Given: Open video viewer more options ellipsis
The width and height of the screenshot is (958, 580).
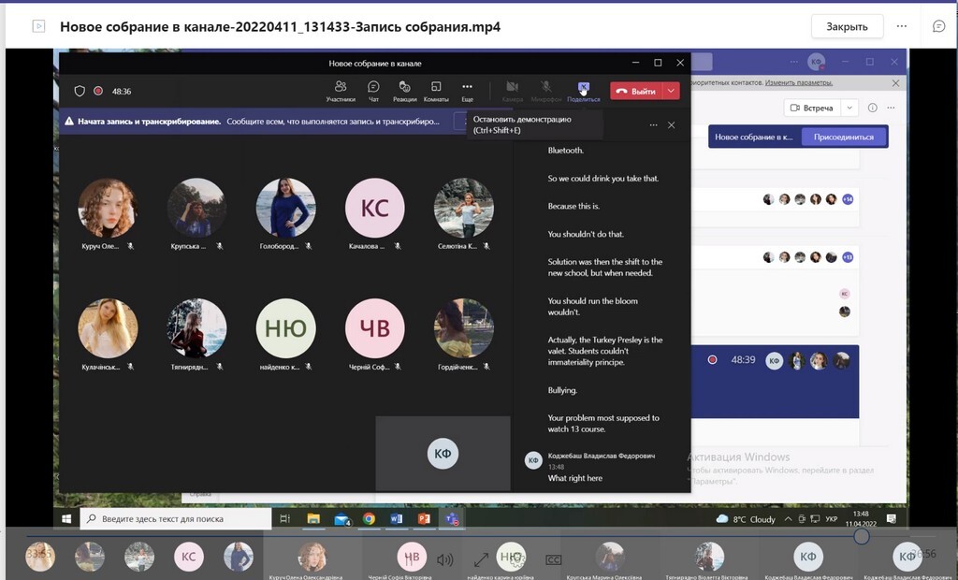Looking at the screenshot, I should click(901, 26).
